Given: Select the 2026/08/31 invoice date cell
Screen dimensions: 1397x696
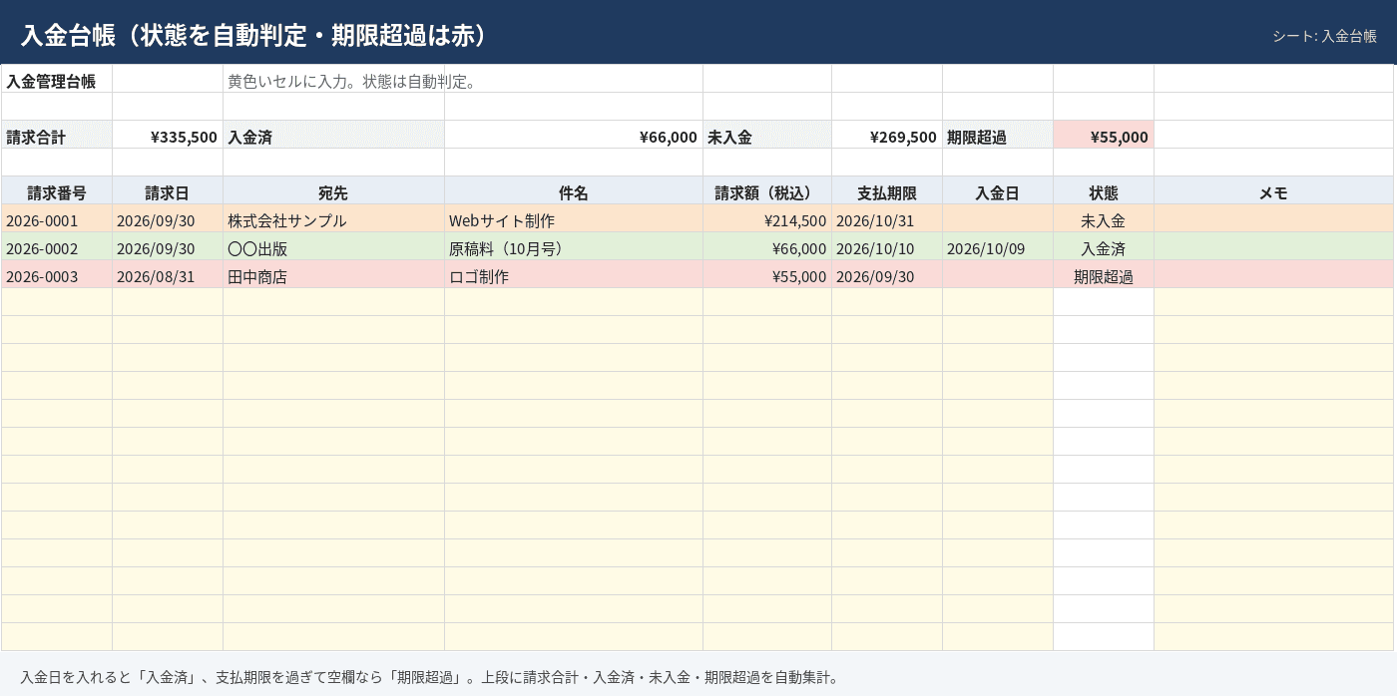Looking at the screenshot, I should (x=168, y=274).
